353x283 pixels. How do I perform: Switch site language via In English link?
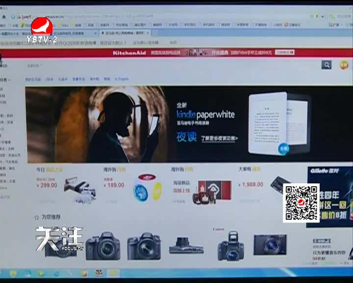point(122,79)
